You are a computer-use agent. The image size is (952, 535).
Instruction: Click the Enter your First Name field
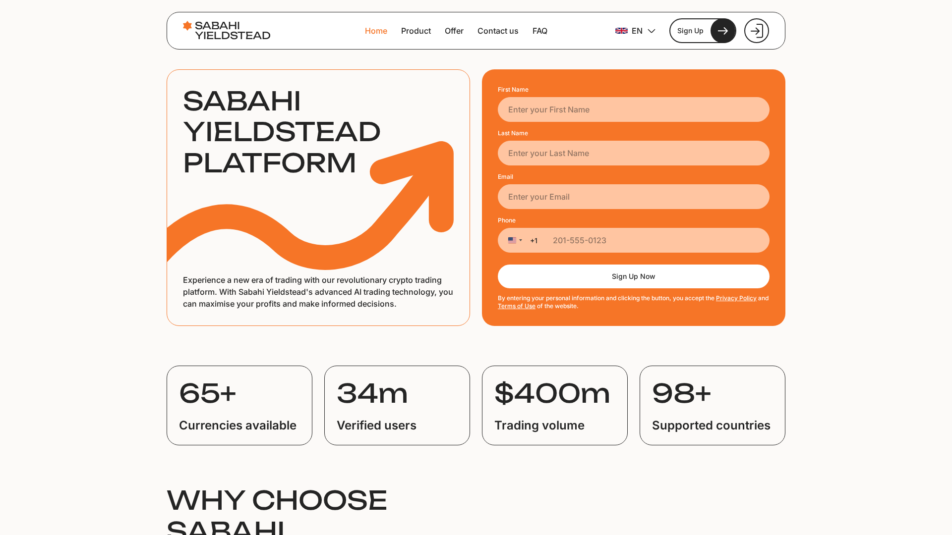633,109
